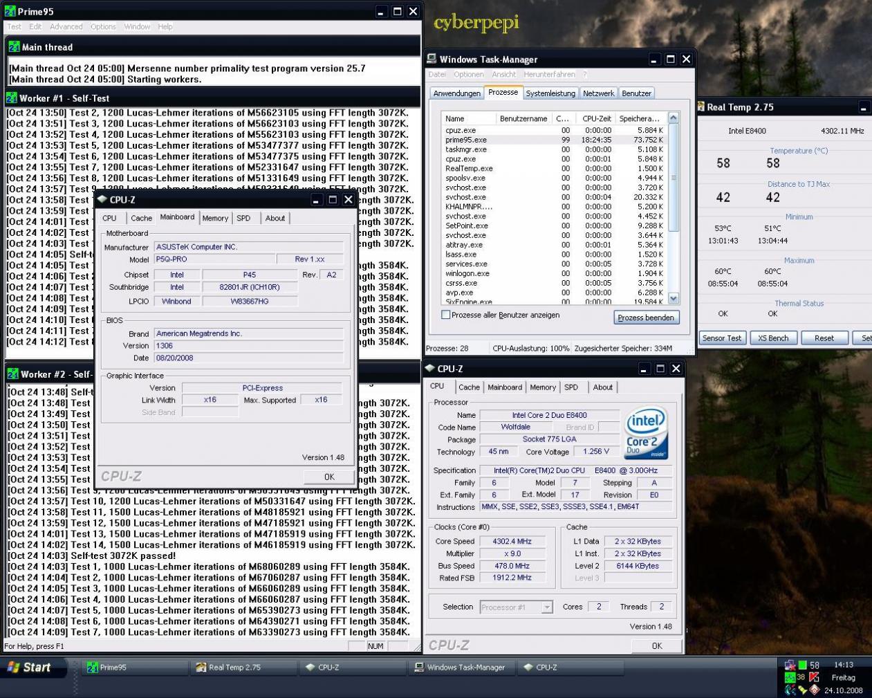Image resolution: width=872 pixels, height=698 pixels.
Task: Open the Test menu in Prime95
Action: (14, 27)
